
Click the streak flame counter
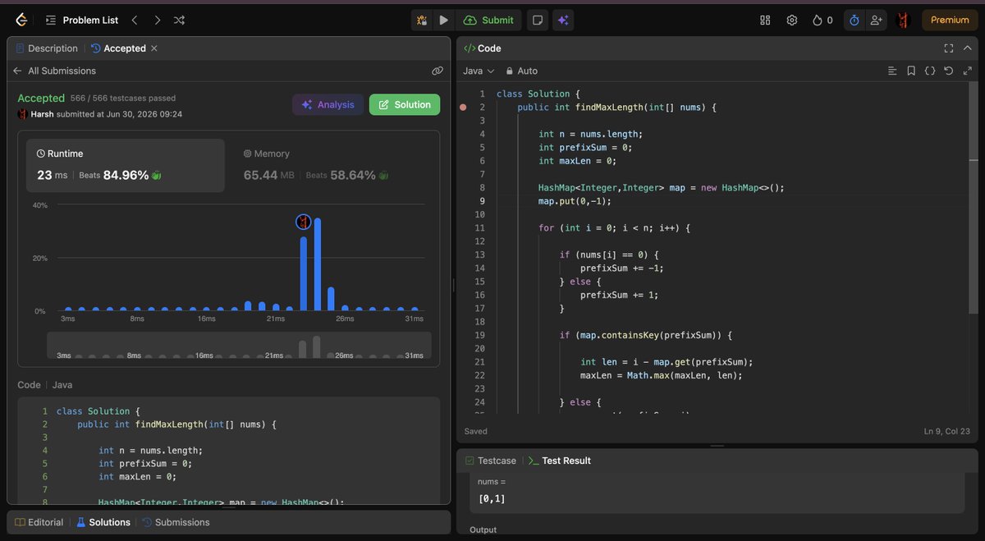[822, 20]
